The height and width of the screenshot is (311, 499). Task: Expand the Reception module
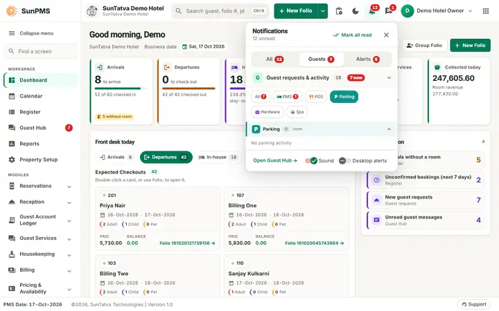click(x=69, y=202)
